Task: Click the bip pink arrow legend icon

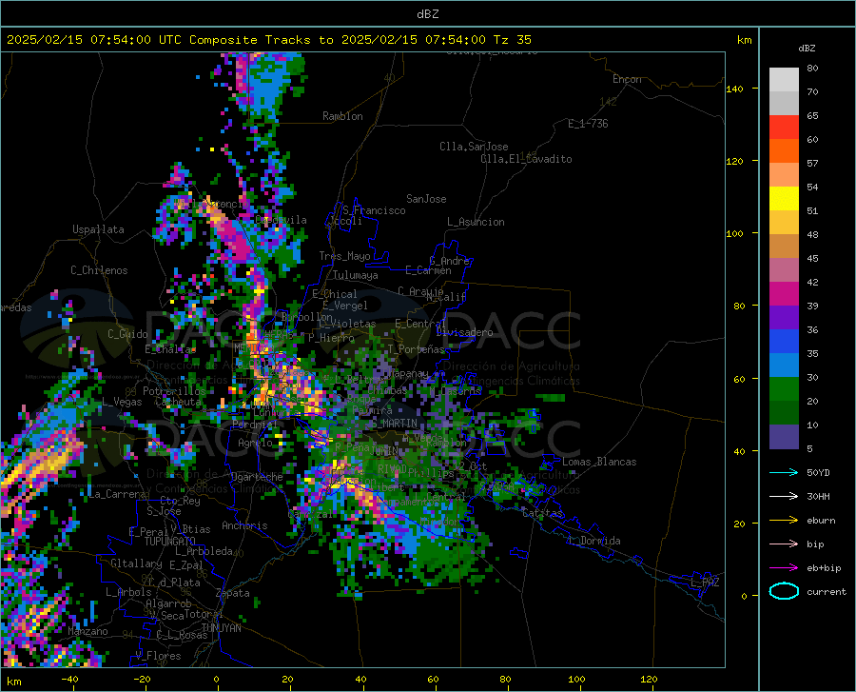Action: [x=784, y=544]
